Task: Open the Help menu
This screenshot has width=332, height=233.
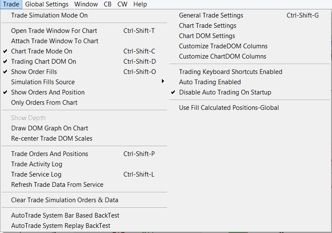Action: tap(140, 4)
